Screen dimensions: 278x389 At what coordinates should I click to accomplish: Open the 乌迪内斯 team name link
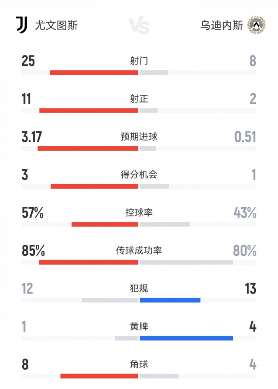tap(222, 26)
